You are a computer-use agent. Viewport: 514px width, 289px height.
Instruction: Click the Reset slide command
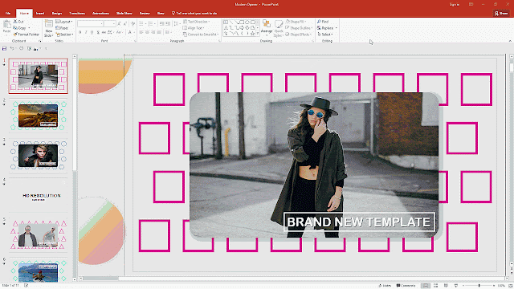(x=62, y=28)
